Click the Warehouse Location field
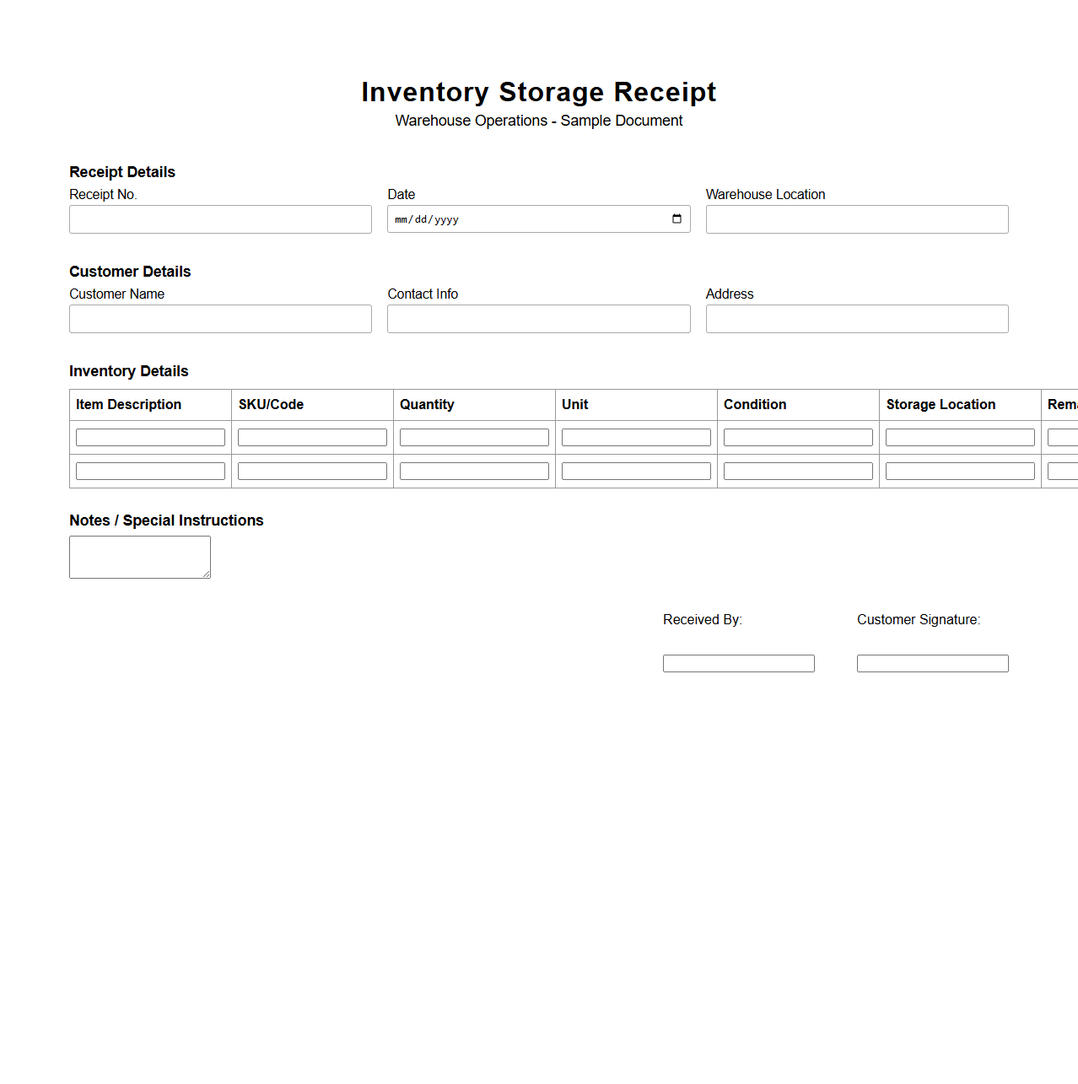Viewport: 1078px width, 1084px height. click(856, 219)
